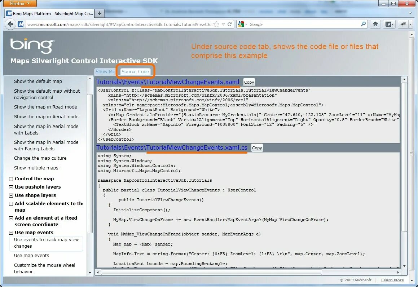The height and width of the screenshot is (287, 418).
Task: Open Show the default map without navigation control
Action: click(x=47, y=94)
